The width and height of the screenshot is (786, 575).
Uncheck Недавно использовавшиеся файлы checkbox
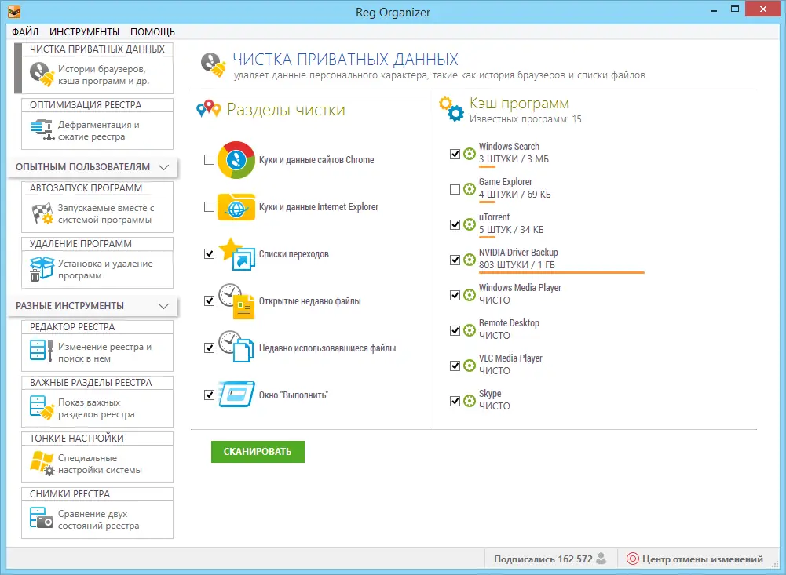click(210, 348)
